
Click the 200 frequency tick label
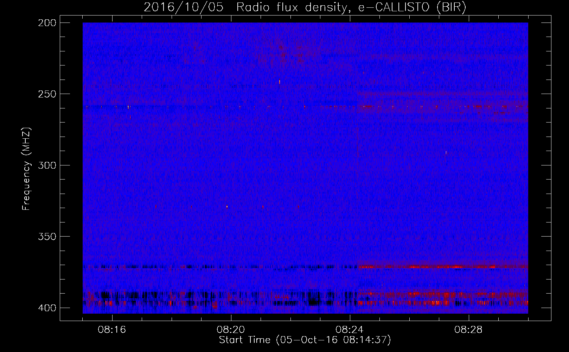[x=47, y=23]
